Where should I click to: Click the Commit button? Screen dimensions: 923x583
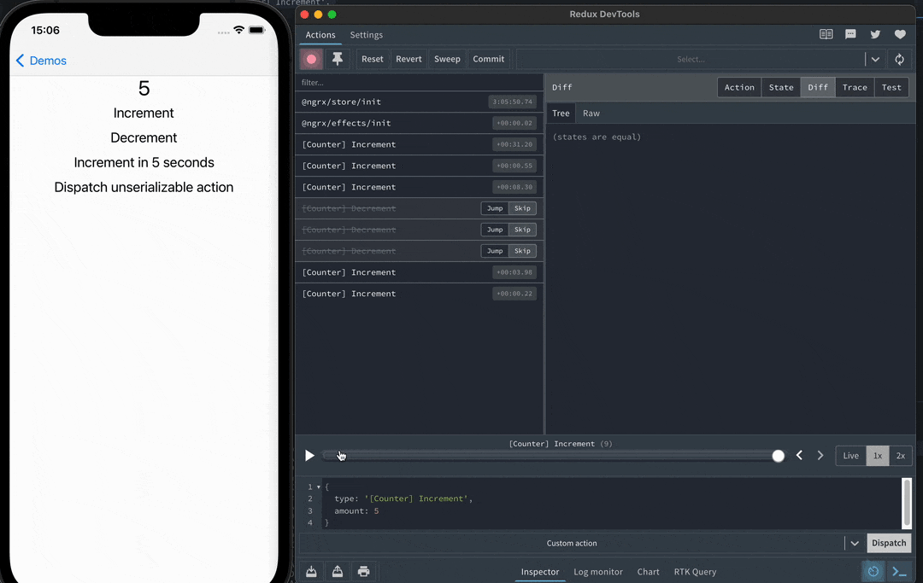coord(488,59)
